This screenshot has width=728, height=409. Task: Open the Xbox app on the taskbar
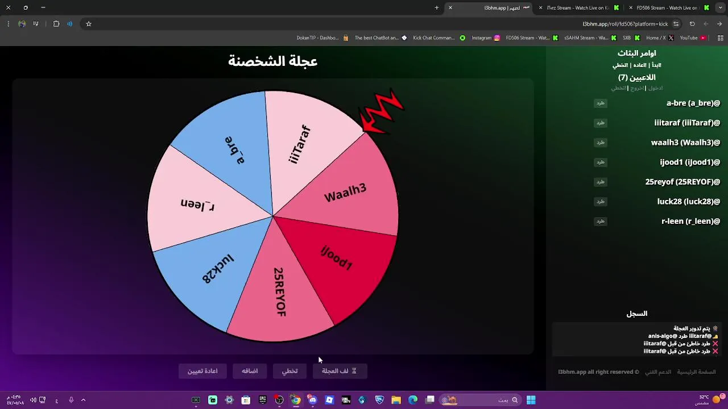[x=196, y=400]
